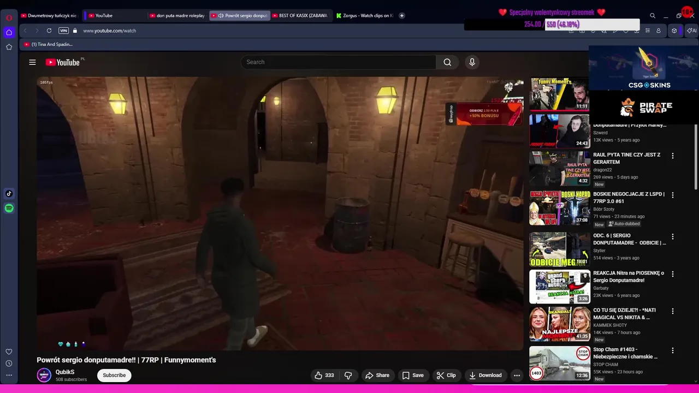699x393 pixels.
Task: Open 'BOSKIE NEGOCJACJE Z LSPD' video title
Action: point(629,198)
